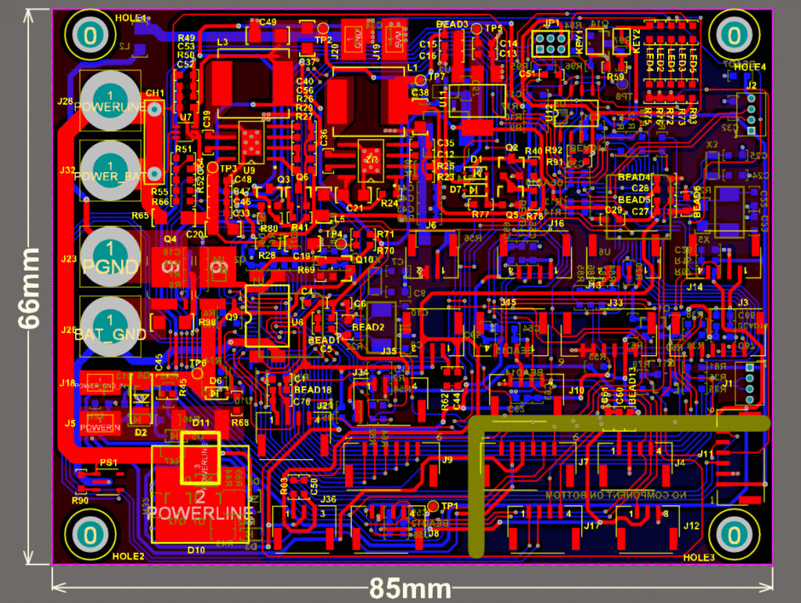The width and height of the screenshot is (801, 603).
Task: Click the 66mm height dimension label
Action: tap(30, 289)
